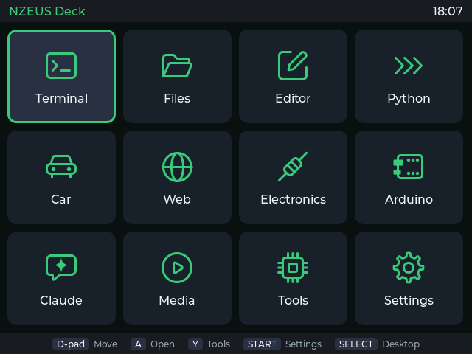The width and height of the screenshot is (472, 354).
Task: Open the Car icon
Action: click(61, 167)
